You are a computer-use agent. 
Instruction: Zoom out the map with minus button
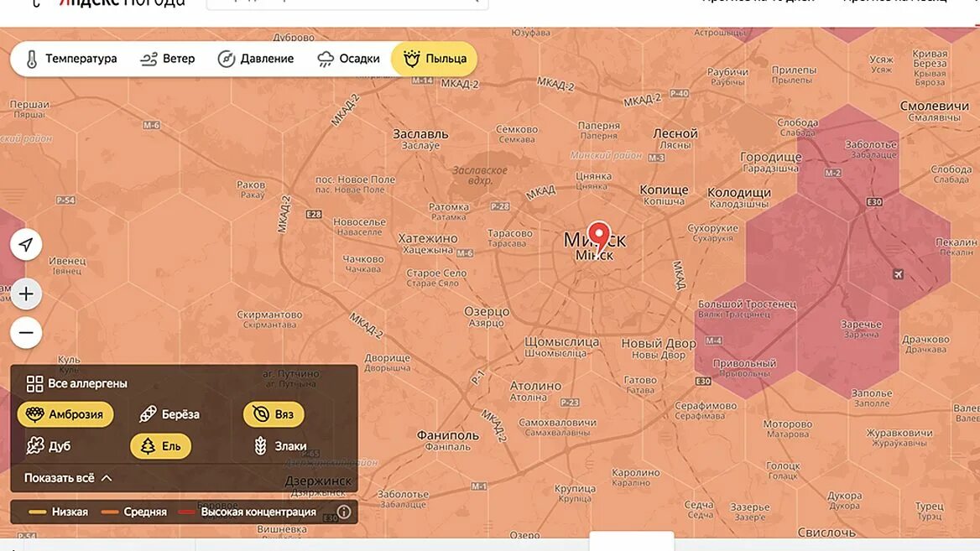click(26, 332)
